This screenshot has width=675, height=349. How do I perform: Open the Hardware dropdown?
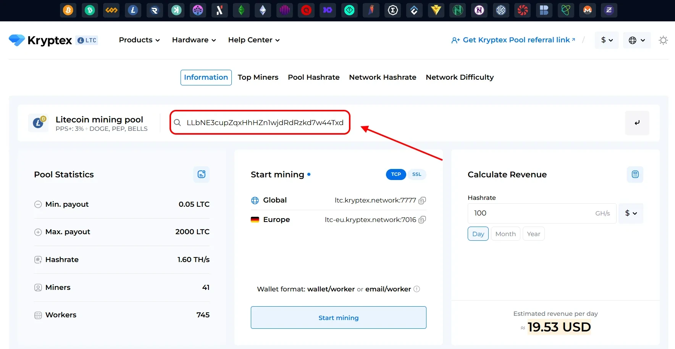pyautogui.click(x=194, y=40)
